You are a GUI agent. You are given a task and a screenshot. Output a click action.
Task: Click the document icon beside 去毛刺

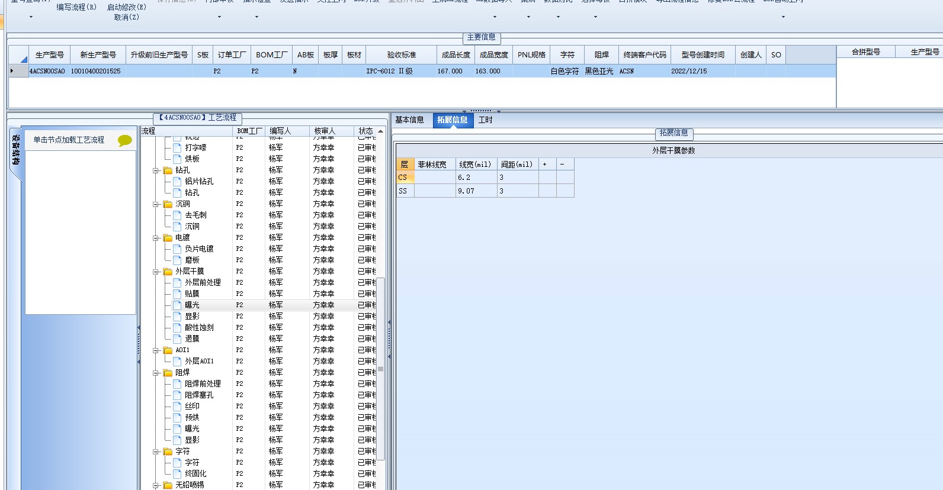[177, 215]
